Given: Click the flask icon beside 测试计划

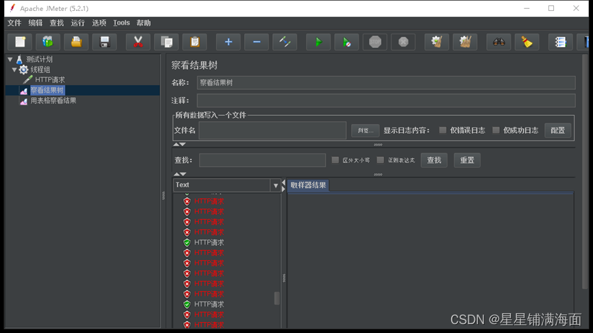Looking at the screenshot, I should (x=19, y=60).
